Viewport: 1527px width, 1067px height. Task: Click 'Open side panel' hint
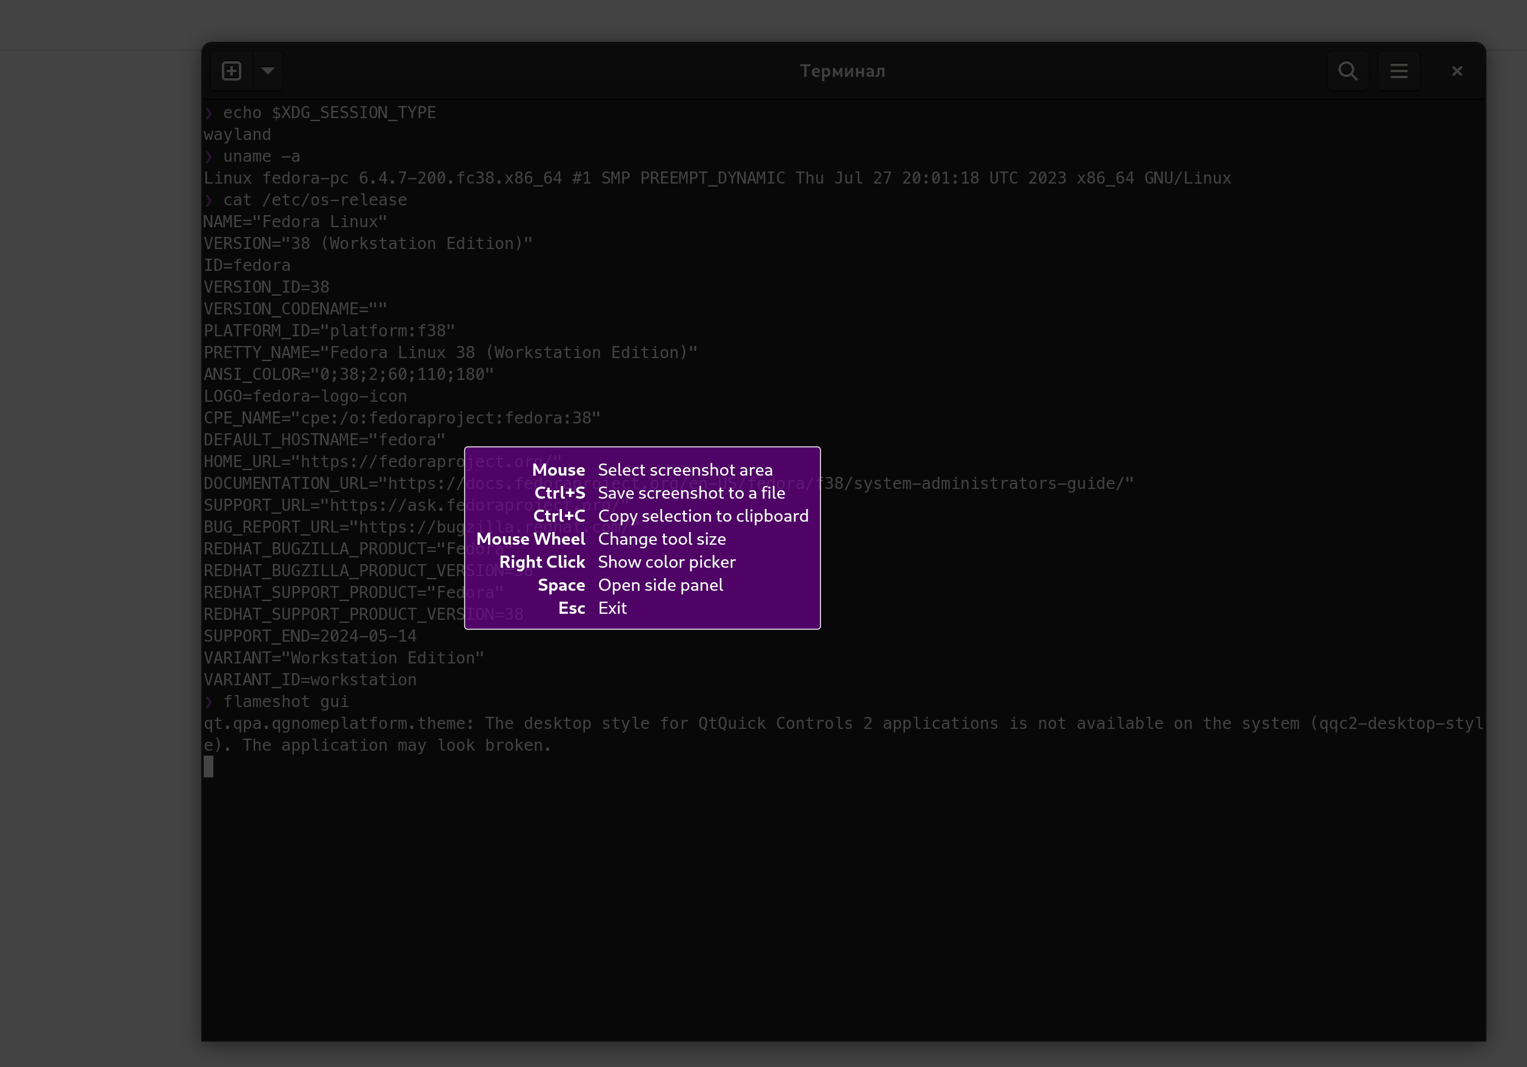tap(660, 586)
